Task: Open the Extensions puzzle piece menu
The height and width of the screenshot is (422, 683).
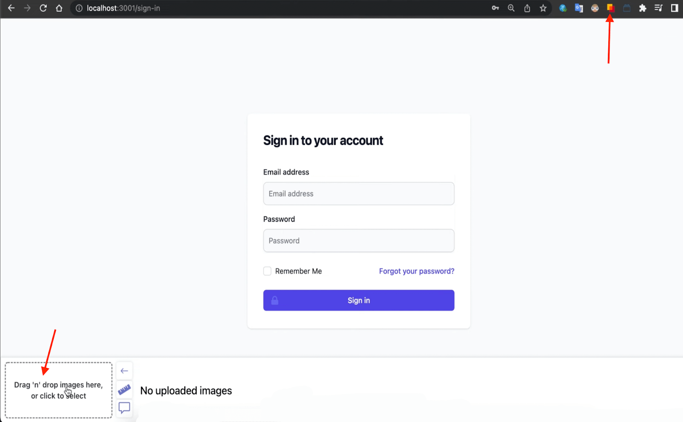Action: 642,8
